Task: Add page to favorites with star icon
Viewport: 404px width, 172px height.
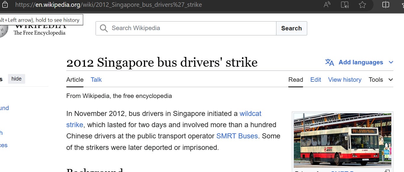Action: pyautogui.click(x=362, y=5)
